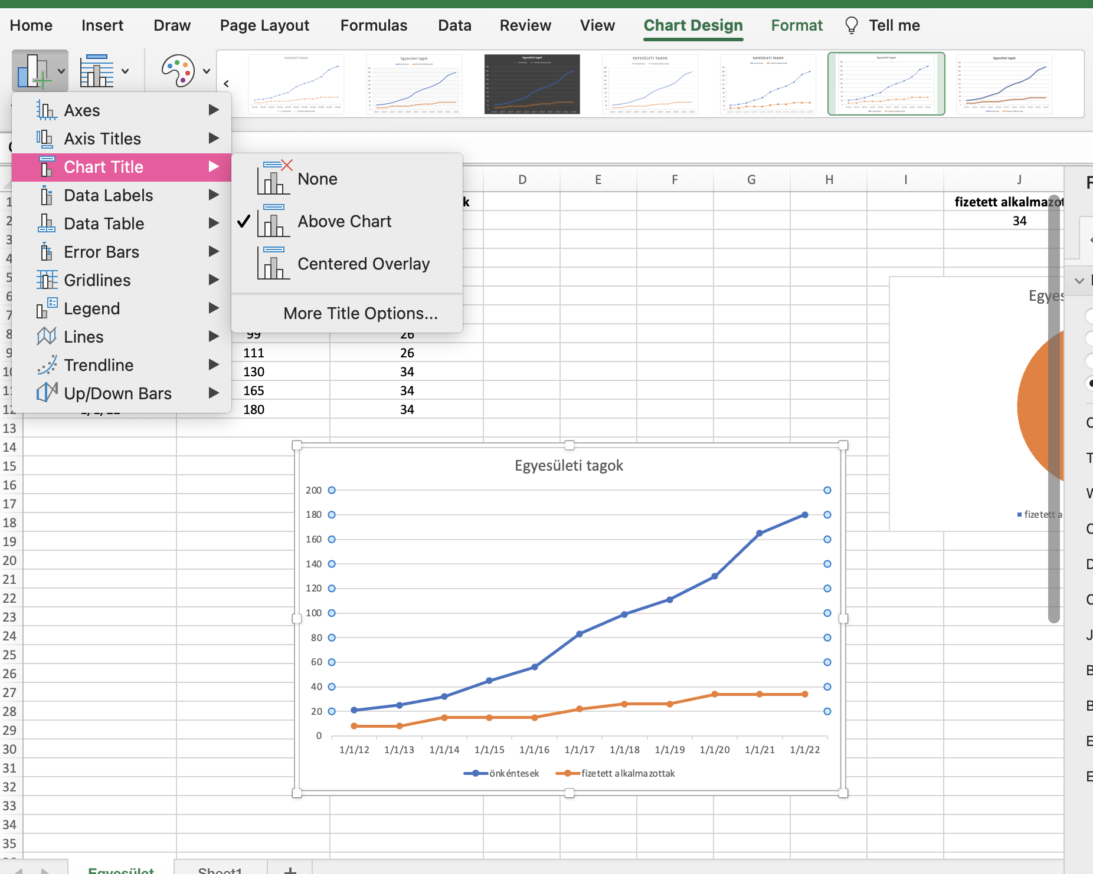Switch to the Format ribbon tab
The height and width of the screenshot is (874, 1093).
[796, 25]
